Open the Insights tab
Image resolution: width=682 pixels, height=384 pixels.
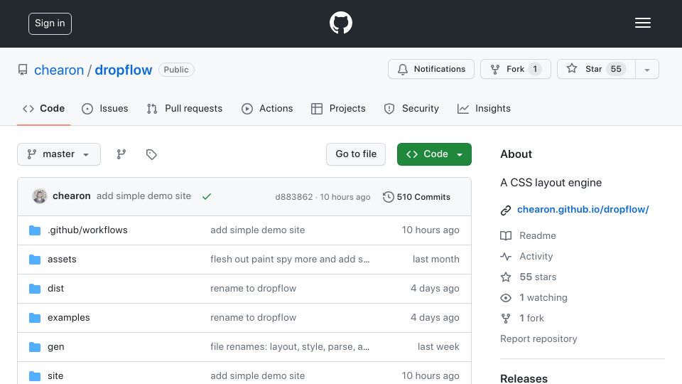coord(484,108)
